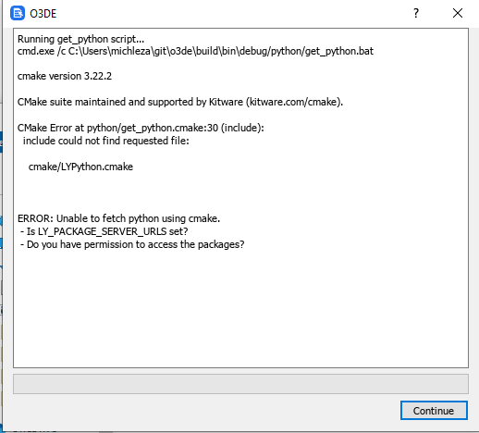Click the Continue button

pos(434,411)
